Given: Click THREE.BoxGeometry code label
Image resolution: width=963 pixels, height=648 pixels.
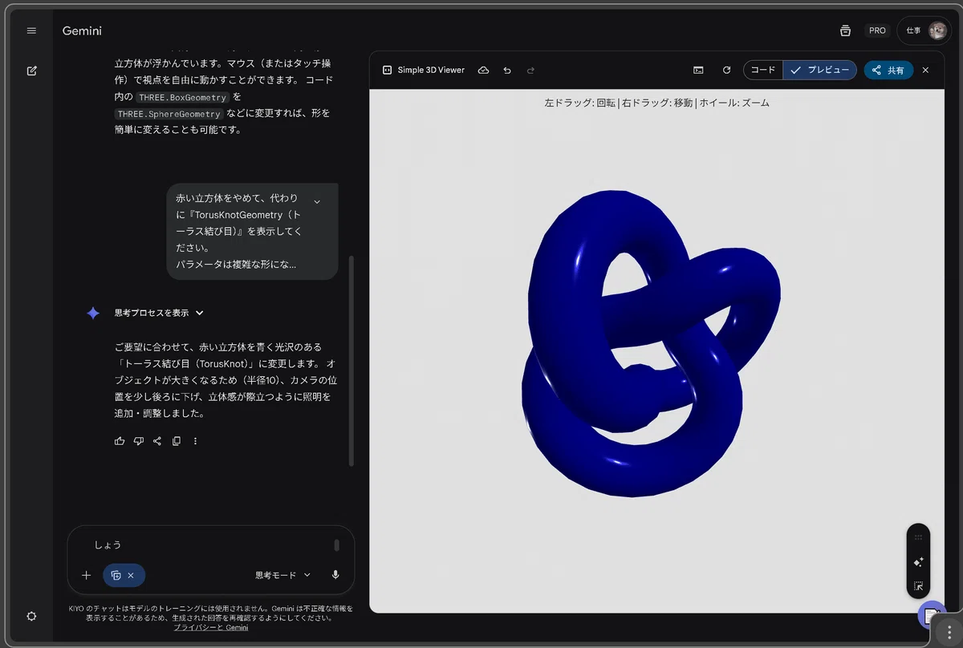Looking at the screenshot, I should (182, 98).
